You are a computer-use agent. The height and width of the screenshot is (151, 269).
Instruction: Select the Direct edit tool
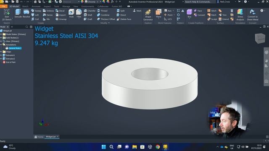click(121, 15)
